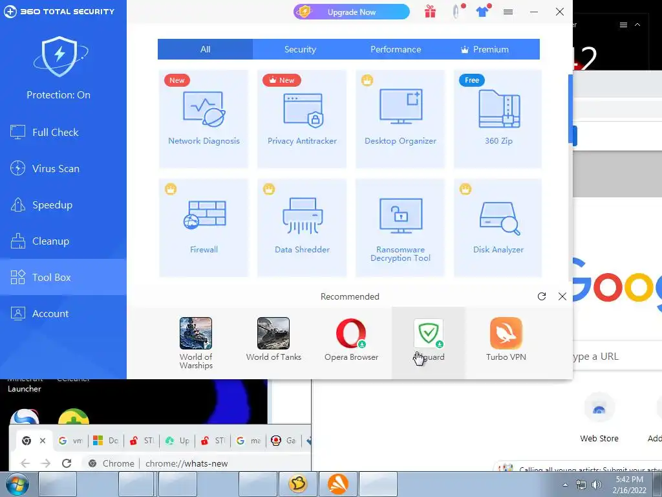Image resolution: width=662 pixels, height=497 pixels.
Task: Launch the Data Shredder tool
Action: 302,228
